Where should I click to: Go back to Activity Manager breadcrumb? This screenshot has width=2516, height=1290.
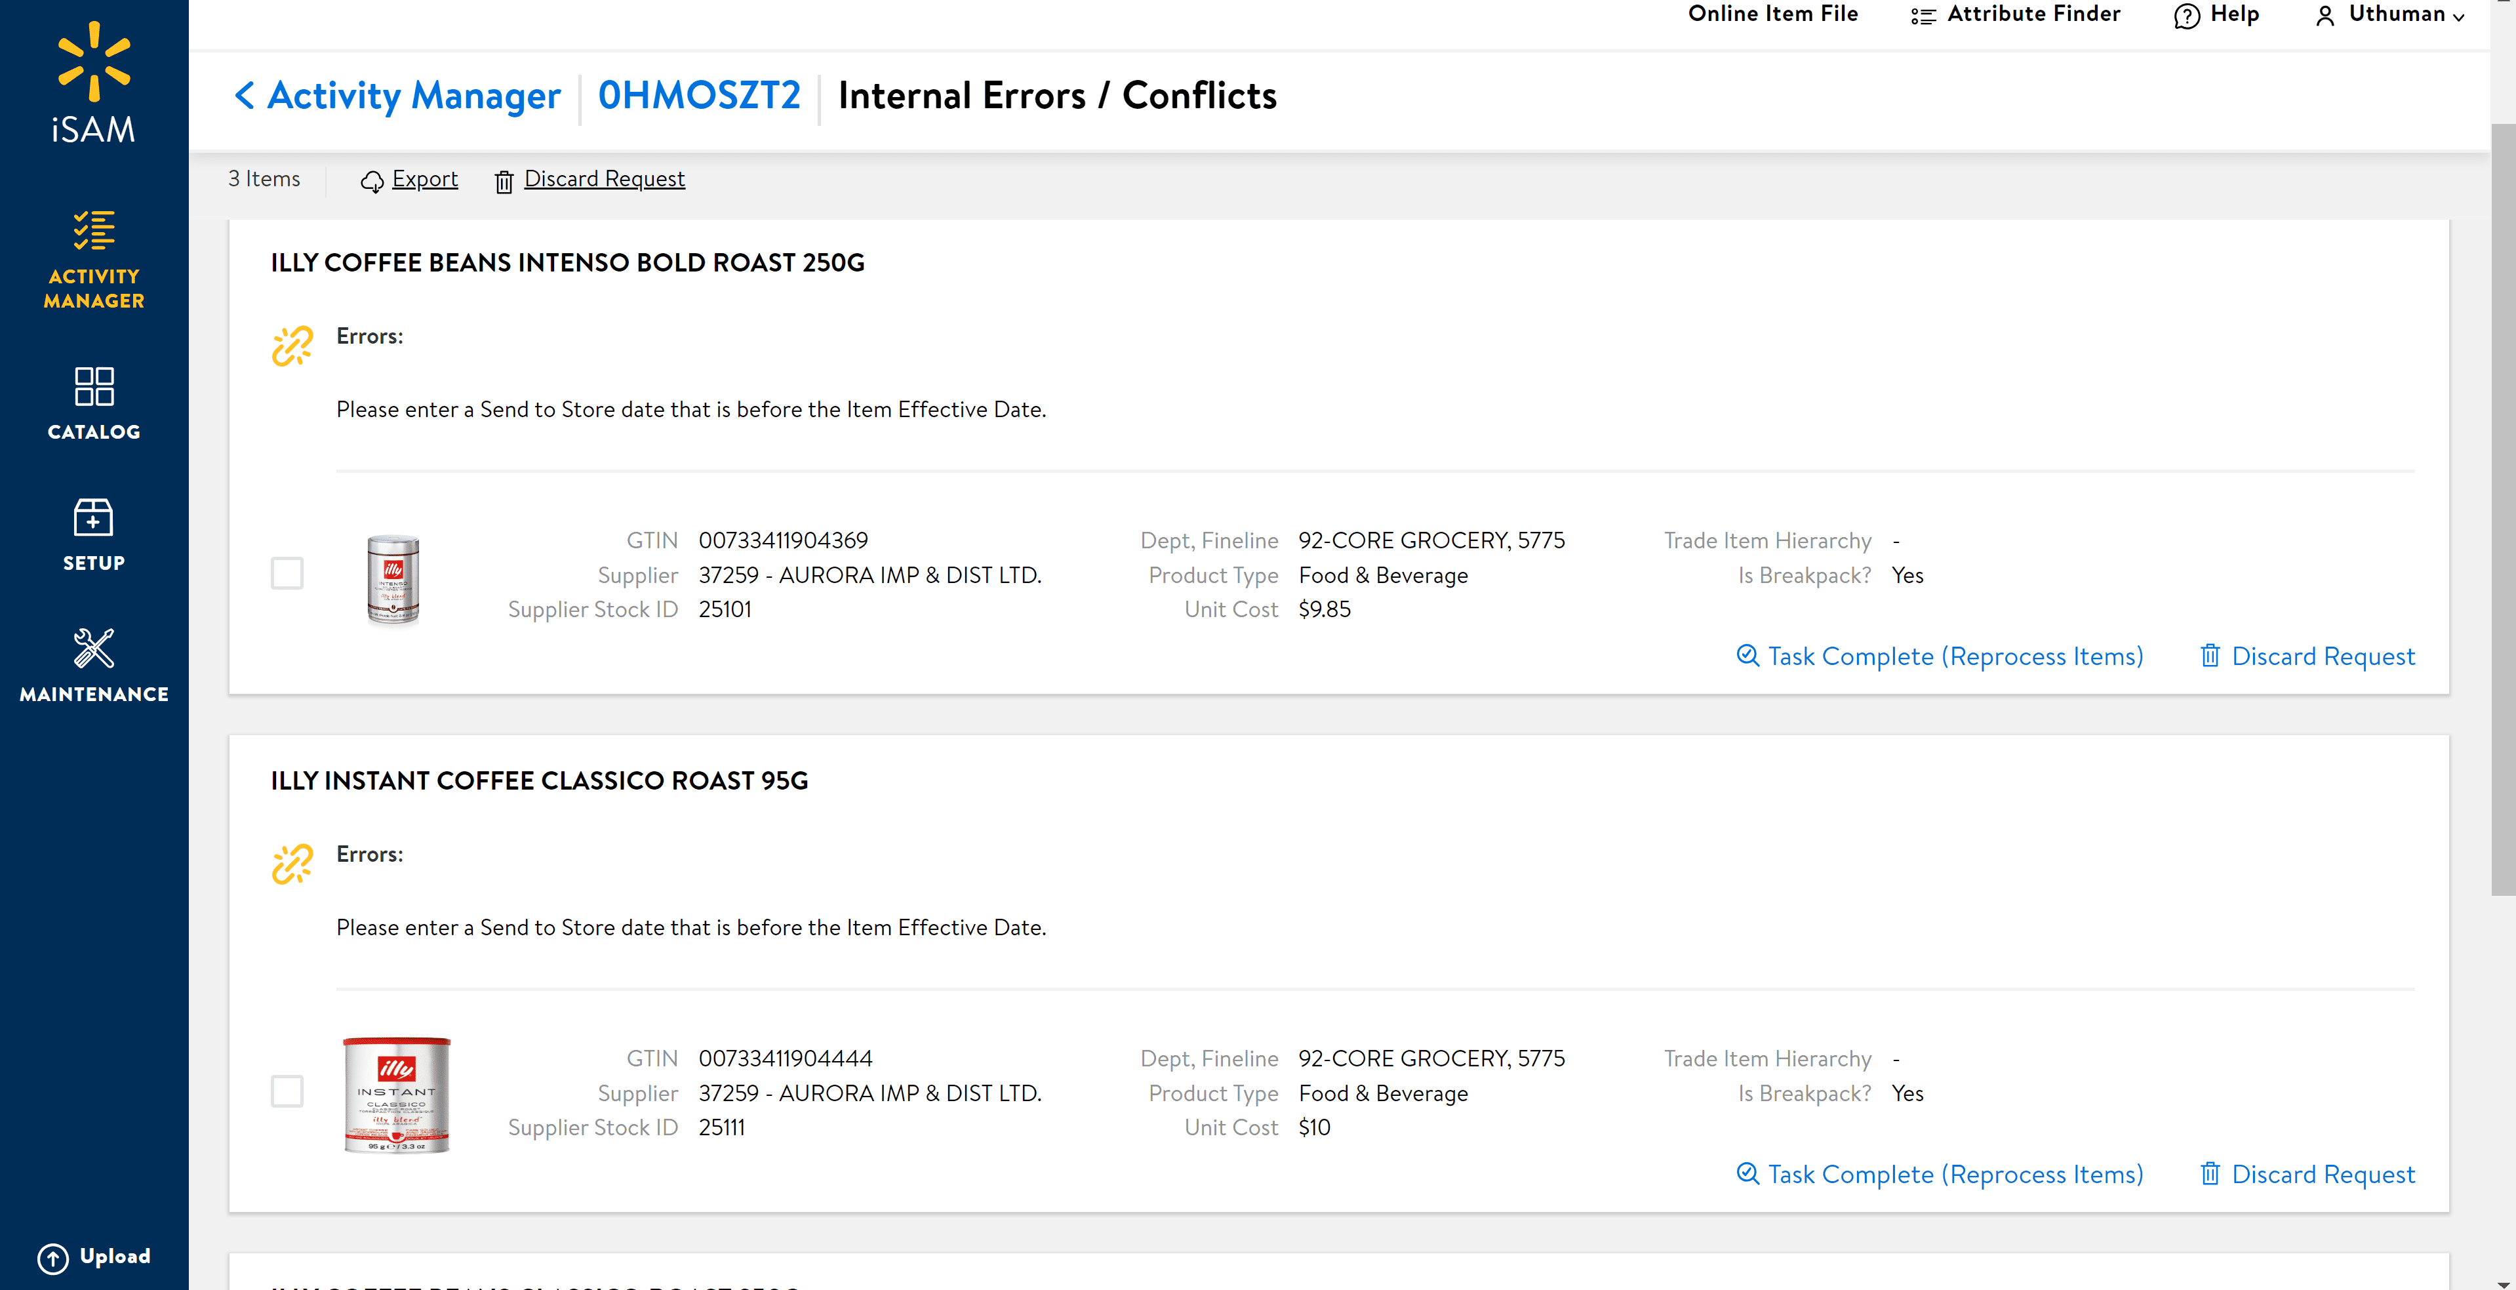tap(414, 96)
